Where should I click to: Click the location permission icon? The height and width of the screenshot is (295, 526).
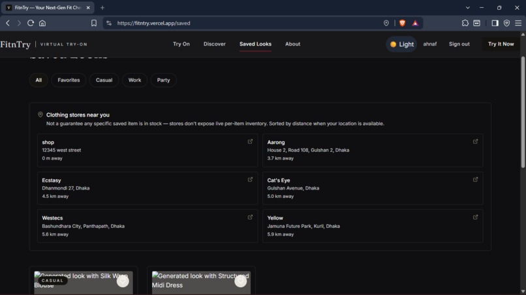(x=386, y=23)
